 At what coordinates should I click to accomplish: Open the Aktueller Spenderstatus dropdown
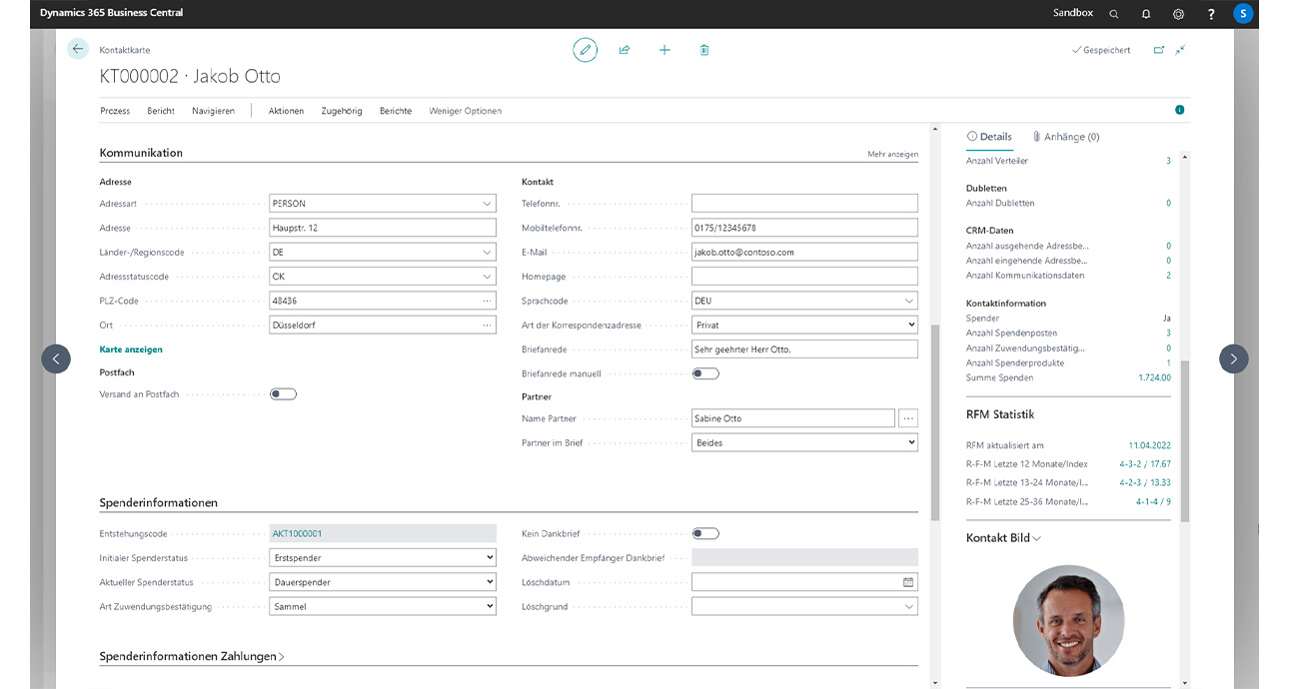click(488, 581)
